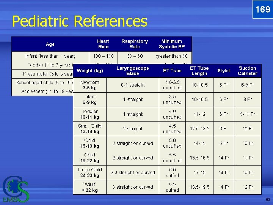The image size is (273, 205).
Task: Click the Minimum Systolic BP header
Action: click(172, 44)
